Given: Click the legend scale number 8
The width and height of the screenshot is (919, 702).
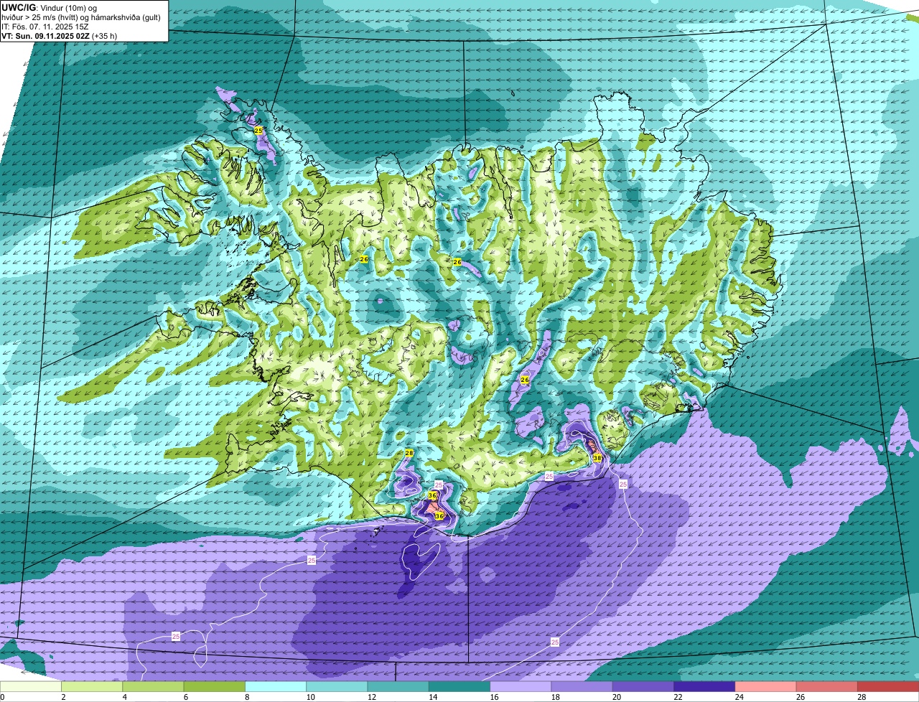Looking at the screenshot, I should tap(246, 697).
